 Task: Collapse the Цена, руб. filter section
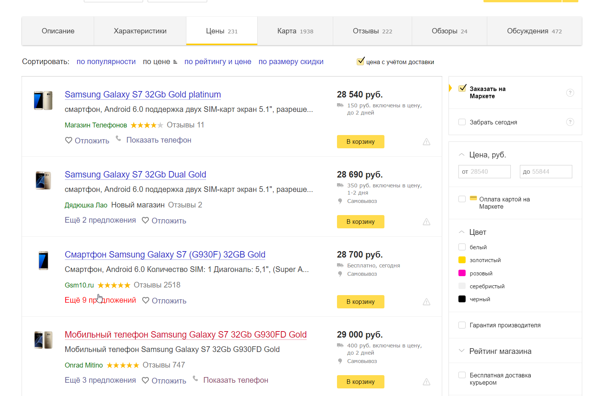(462, 155)
